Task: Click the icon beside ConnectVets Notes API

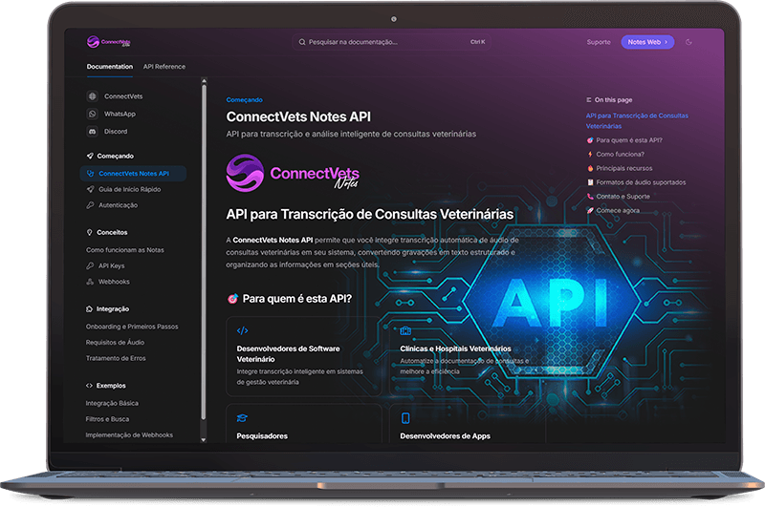Action: pos(90,174)
